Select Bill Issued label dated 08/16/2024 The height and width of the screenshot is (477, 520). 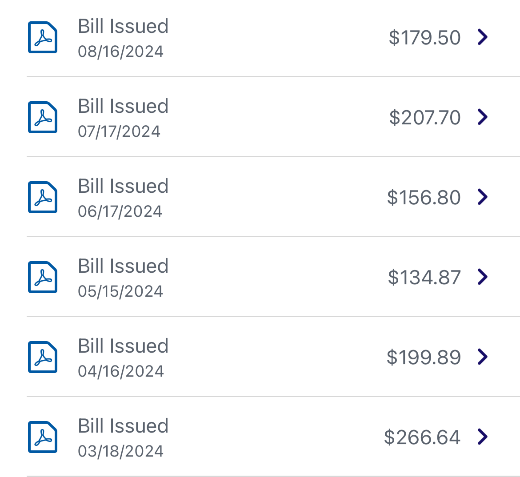123,26
